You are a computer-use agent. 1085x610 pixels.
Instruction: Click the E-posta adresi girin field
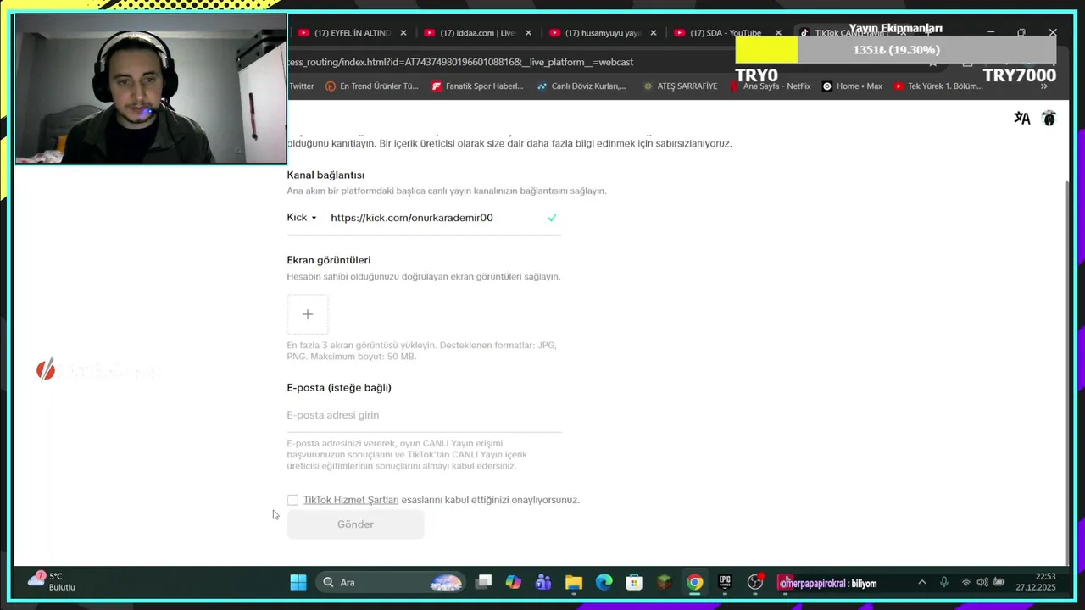tap(424, 415)
